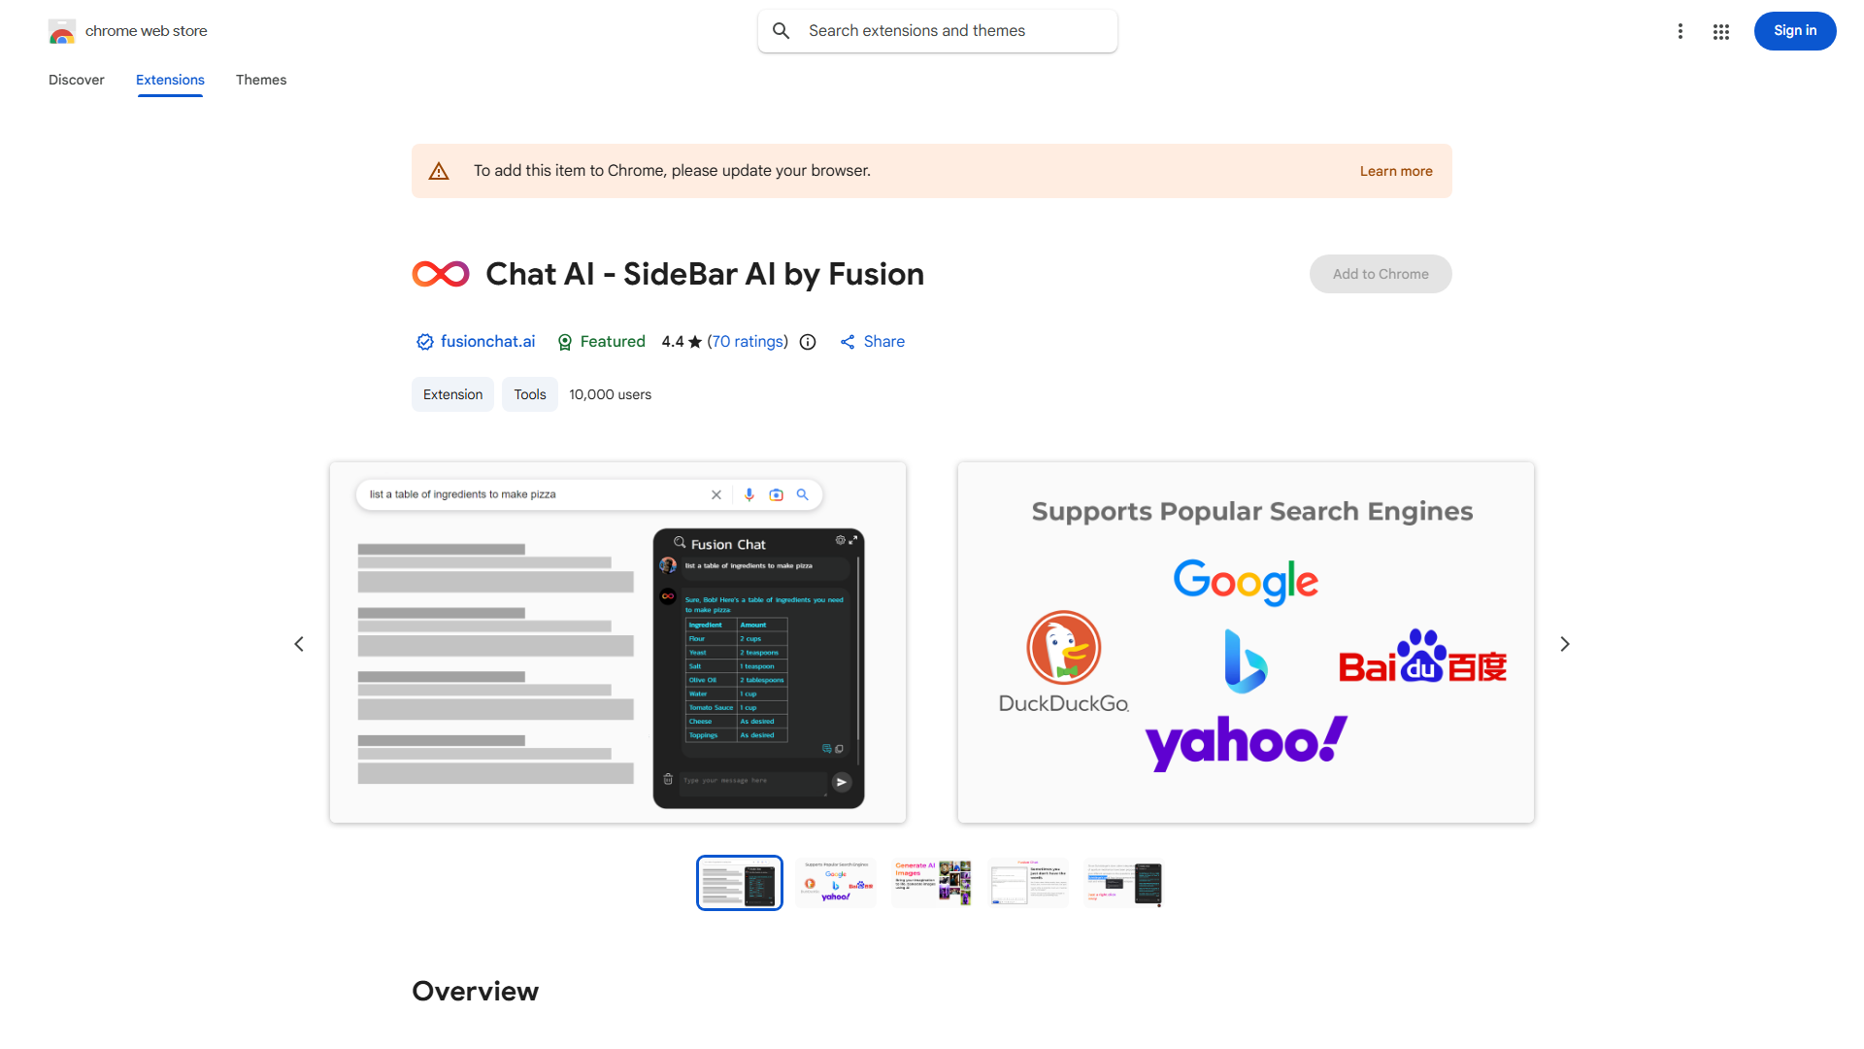Viewport: 1864px width, 1049px height.
Task: Click the Featured badge
Action: 600,342
